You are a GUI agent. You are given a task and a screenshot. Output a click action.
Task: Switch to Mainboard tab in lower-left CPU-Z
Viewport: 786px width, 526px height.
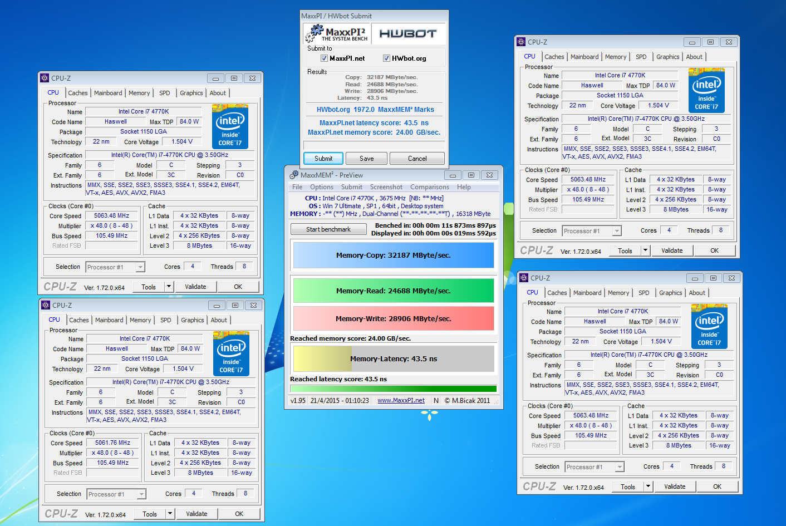(x=109, y=320)
